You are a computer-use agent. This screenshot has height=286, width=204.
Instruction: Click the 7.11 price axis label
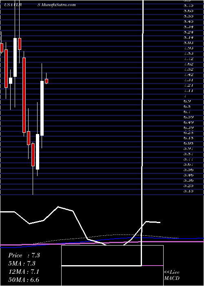188,90
